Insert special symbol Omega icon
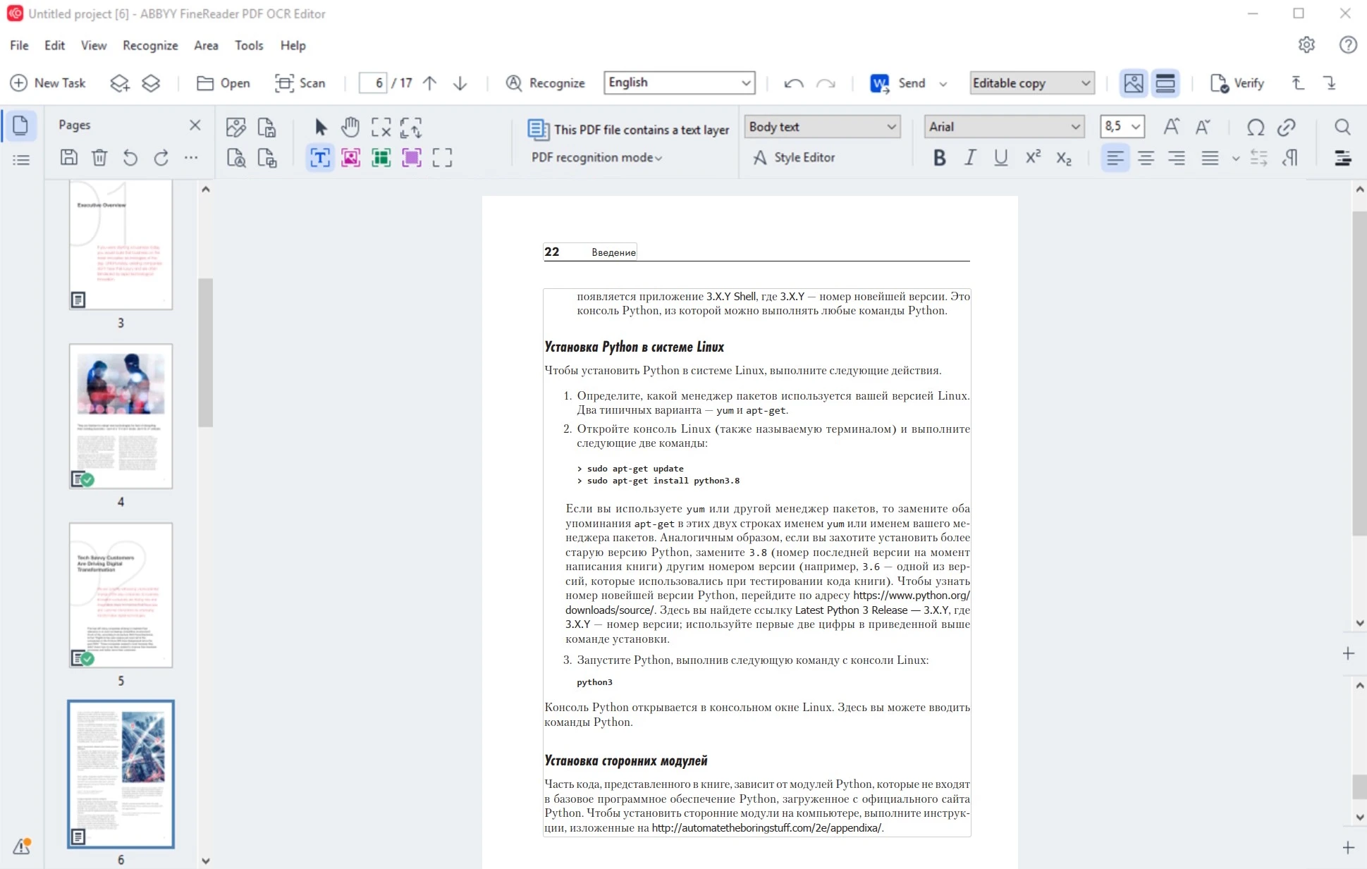The width and height of the screenshot is (1367, 869). pos(1255,127)
